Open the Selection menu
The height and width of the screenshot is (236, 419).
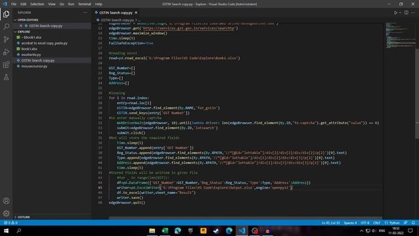point(37,4)
